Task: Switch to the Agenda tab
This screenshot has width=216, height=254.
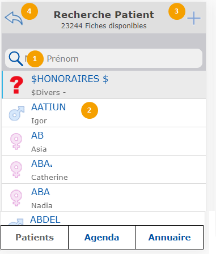Action: point(101,237)
